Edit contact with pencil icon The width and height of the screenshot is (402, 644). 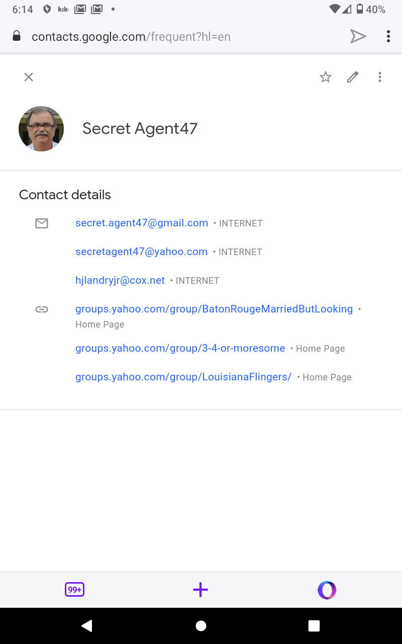(x=353, y=77)
